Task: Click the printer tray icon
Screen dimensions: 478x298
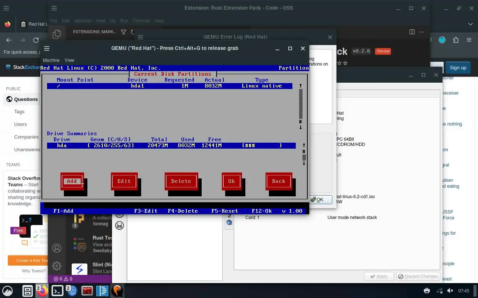Action: (427, 291)
